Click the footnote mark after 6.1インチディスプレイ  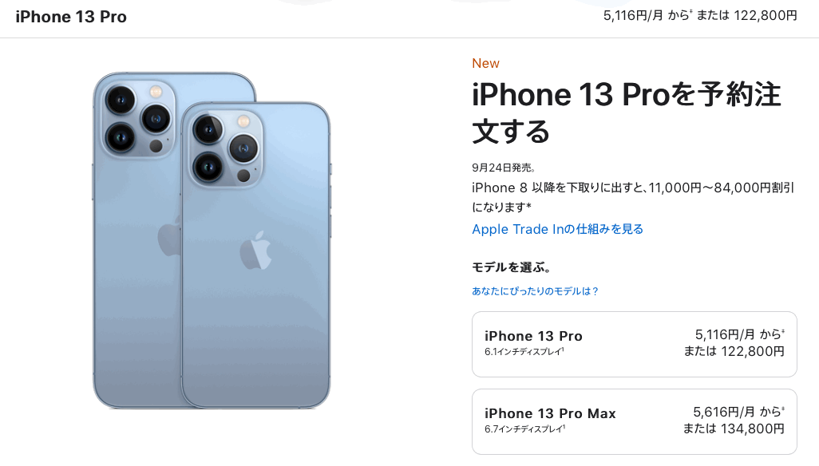click(x=563, y=349)
